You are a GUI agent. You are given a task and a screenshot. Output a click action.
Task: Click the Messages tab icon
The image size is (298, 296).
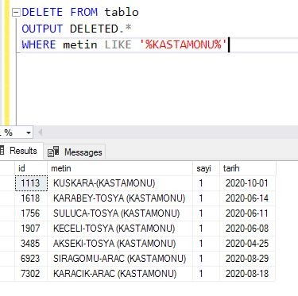point(53,152)
